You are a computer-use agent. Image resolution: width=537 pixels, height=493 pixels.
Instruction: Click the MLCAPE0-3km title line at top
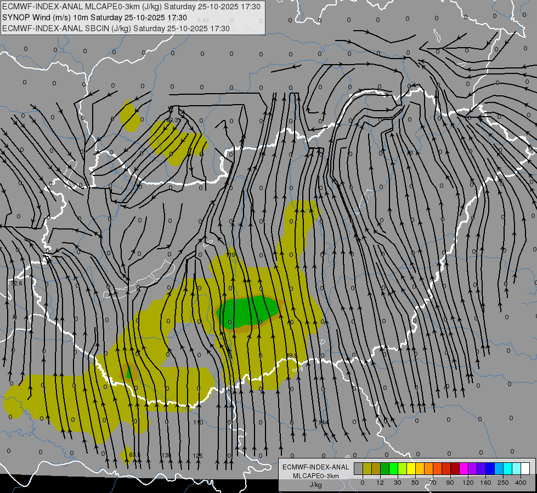point(131,7)
